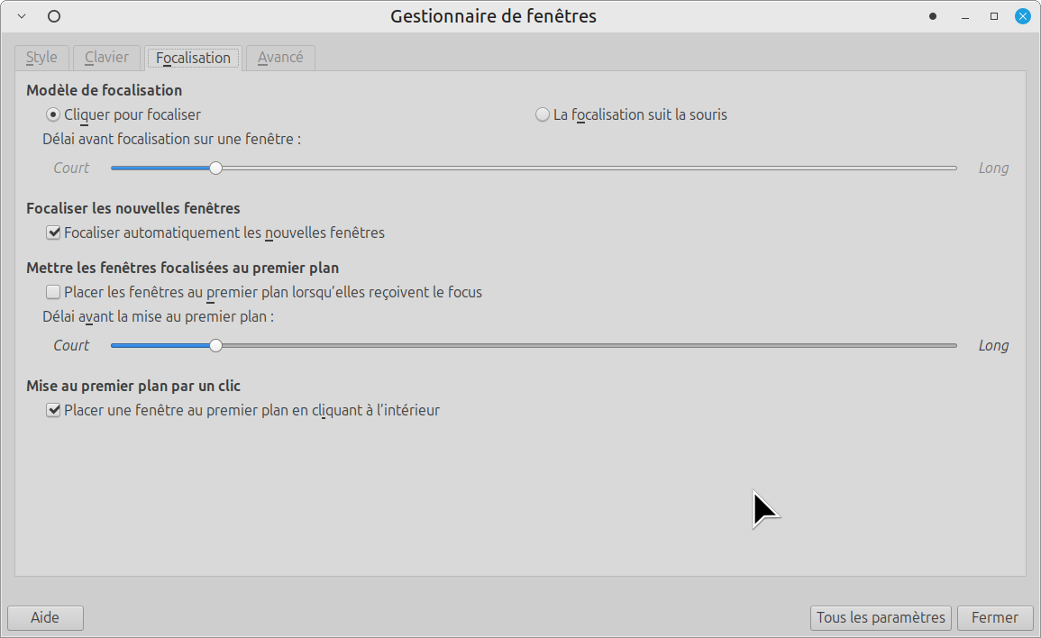Image resolution: width=1041 pixels, height=638 pixels.
Task: Click the raise delay (mise au premier plan) slider handle
Action: click(x=215, y=345)
